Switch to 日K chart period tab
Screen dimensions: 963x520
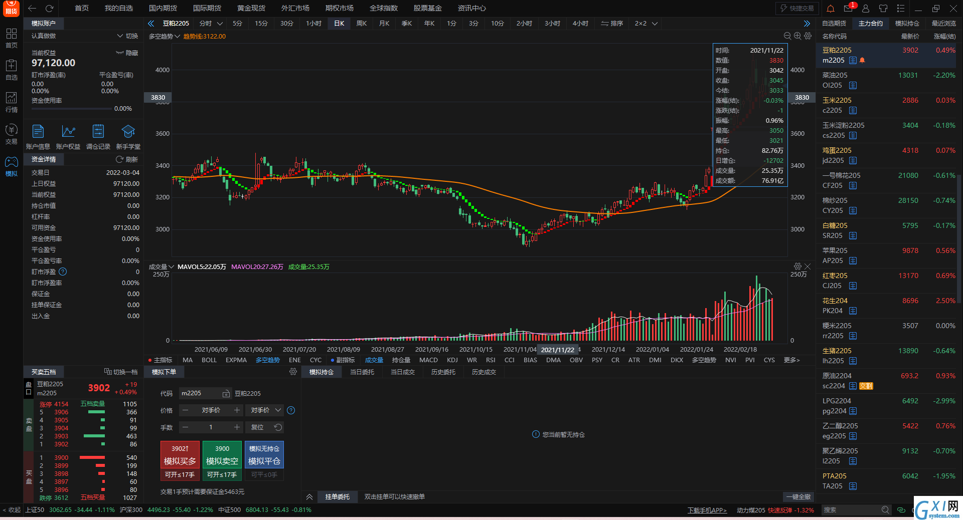[339, 24]
